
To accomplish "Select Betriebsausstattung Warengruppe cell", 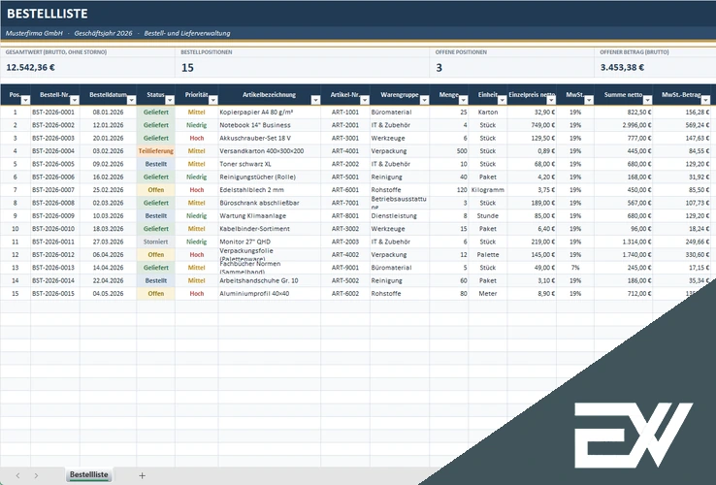I will [x=400, y=203].
